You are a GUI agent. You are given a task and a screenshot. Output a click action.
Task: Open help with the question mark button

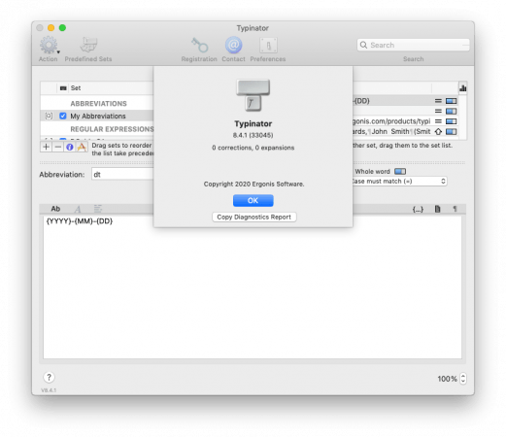click(x=49, y=377)
